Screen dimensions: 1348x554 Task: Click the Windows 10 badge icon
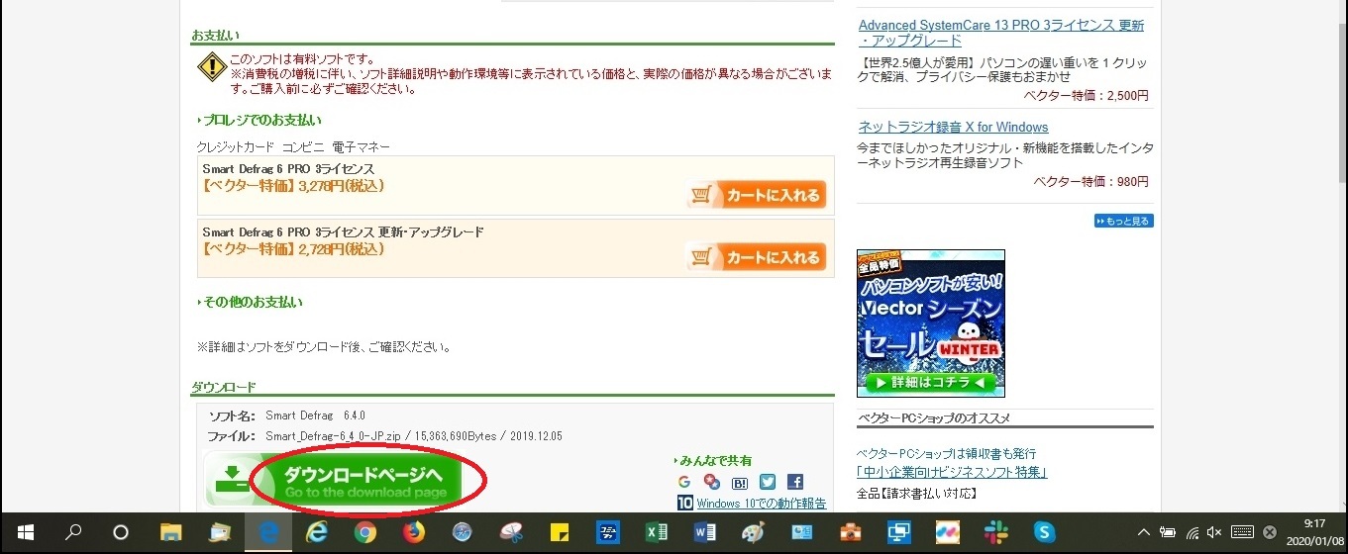[x=684, y=503]
